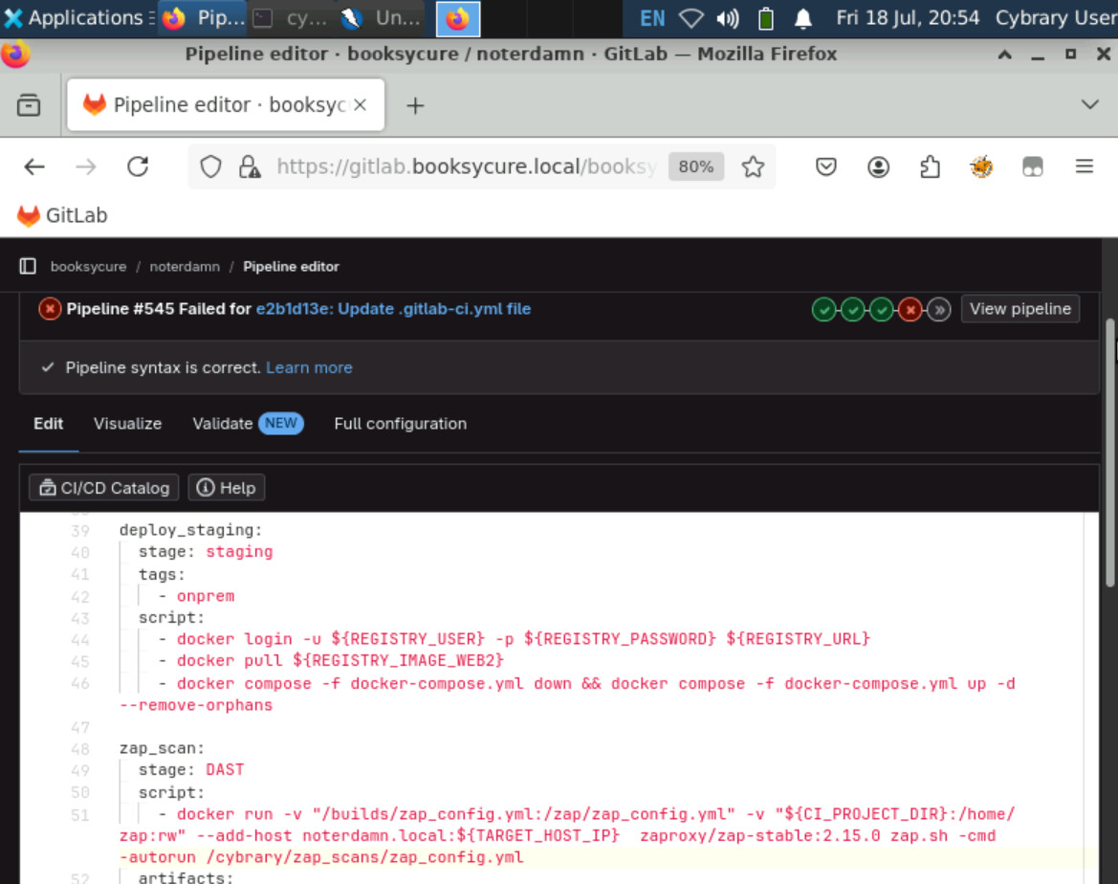Screen dimensions: 1118x884
Task: Open Firefox account profile icon
Action: 878,167
